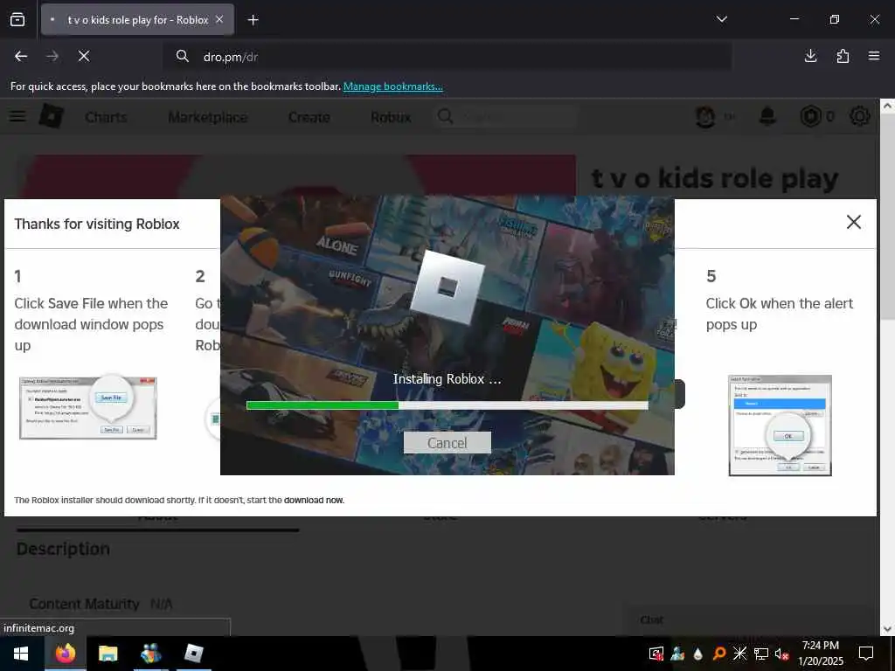Click the 't v o kids role play' title

point(715,178)
